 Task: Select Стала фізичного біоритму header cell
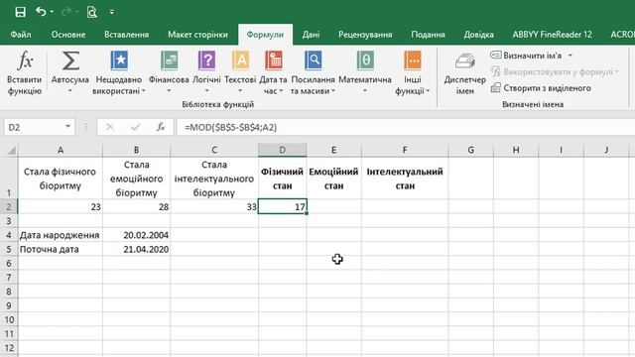[x=61, y=178]
